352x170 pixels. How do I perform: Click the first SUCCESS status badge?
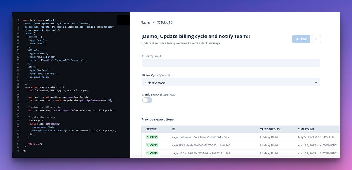pyautogui.click(x=152, y=137)
